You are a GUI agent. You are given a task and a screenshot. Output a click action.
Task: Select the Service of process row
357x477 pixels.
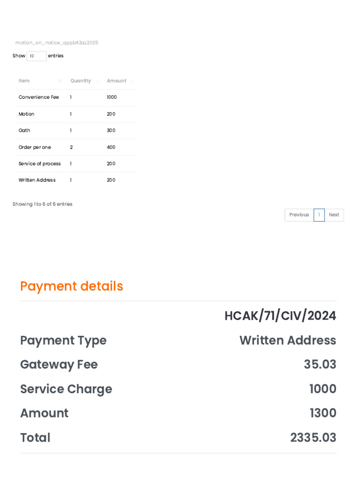point(40,164)
